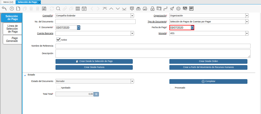This screenshot has height=114, width=261.
Task: Toggle the Procesado checkbox
Action: pos(172,87)
